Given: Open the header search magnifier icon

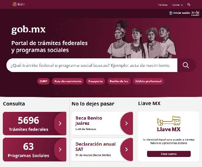Looking at the screenshot, I should point(189,4).
